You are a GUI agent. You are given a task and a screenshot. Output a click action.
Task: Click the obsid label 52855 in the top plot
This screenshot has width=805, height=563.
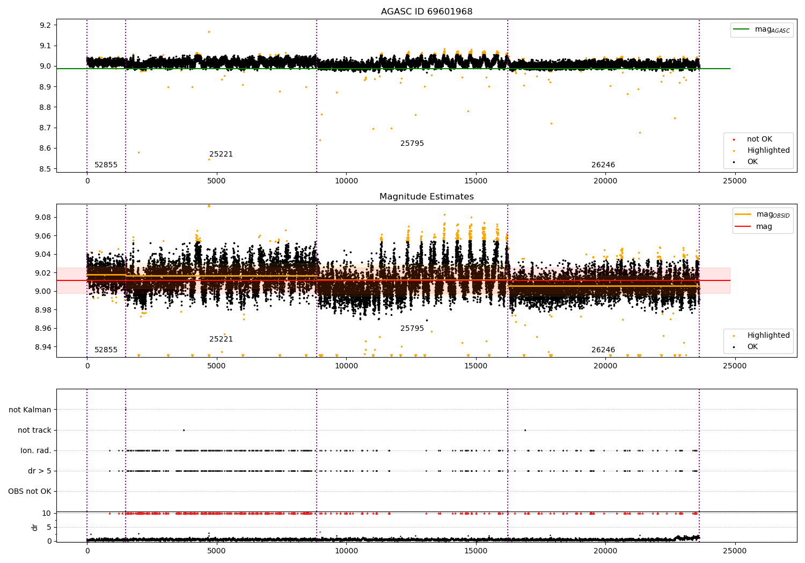106,165
